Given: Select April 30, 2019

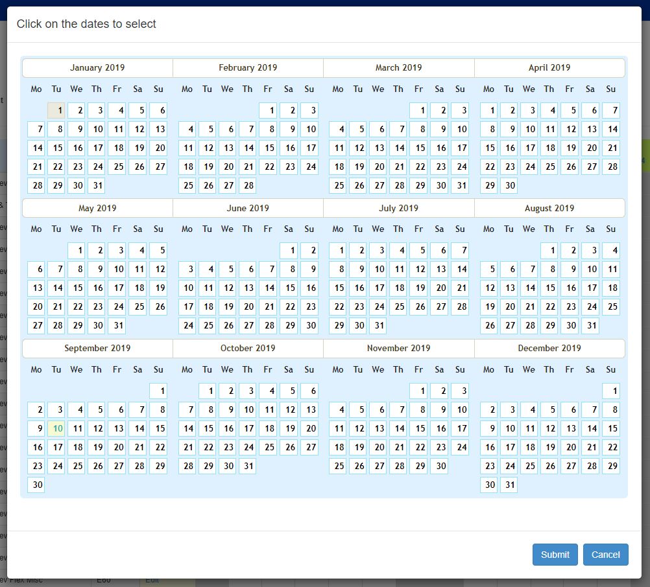Looking at the screenshot, I should point(509,185).
